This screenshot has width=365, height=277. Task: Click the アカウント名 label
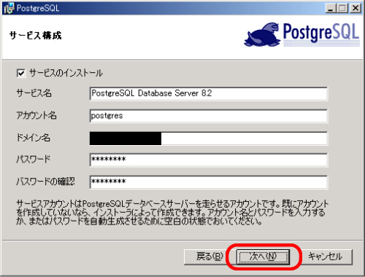(x=36, y=115)
